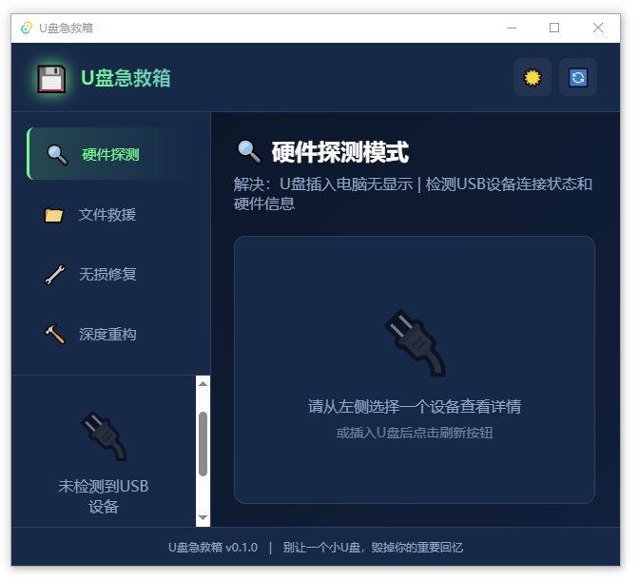Image resolution: width=639 pixels, height=580 pixels.
Task: Toggle the theme with the sun button
Action: tap(532, 78)
